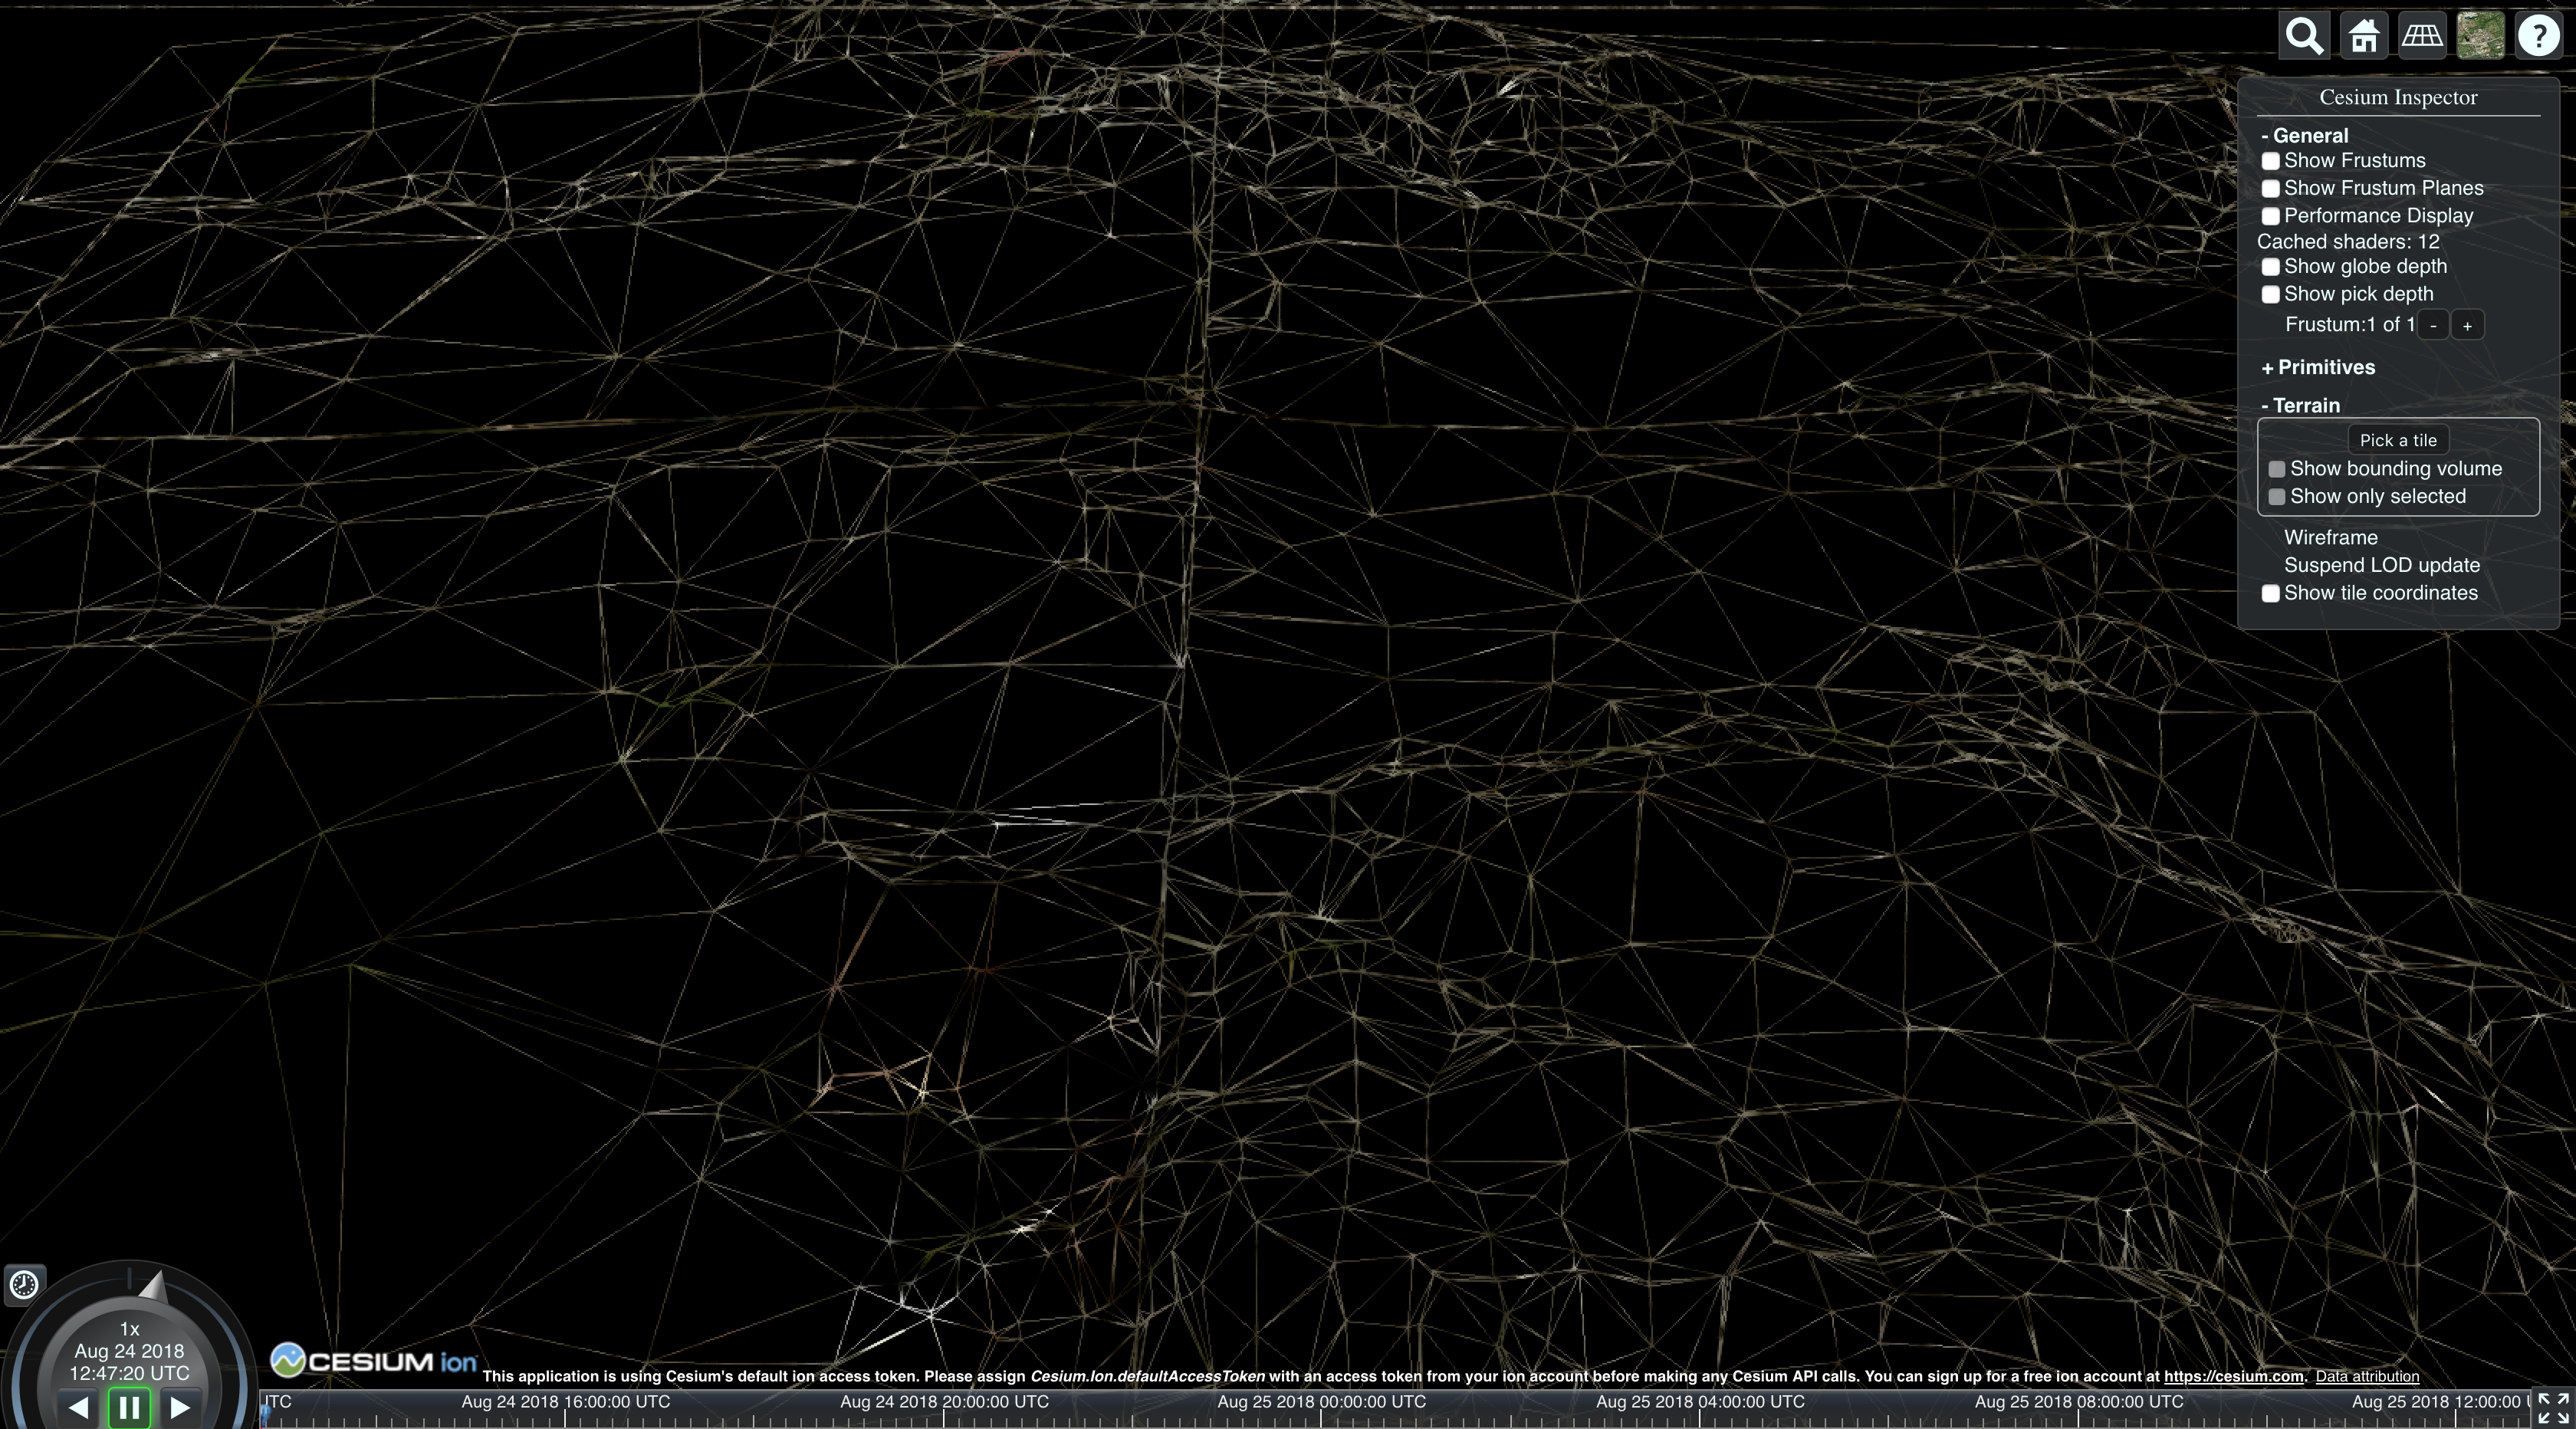Click the Cesium satellite imagery icon

point(2481,35)
